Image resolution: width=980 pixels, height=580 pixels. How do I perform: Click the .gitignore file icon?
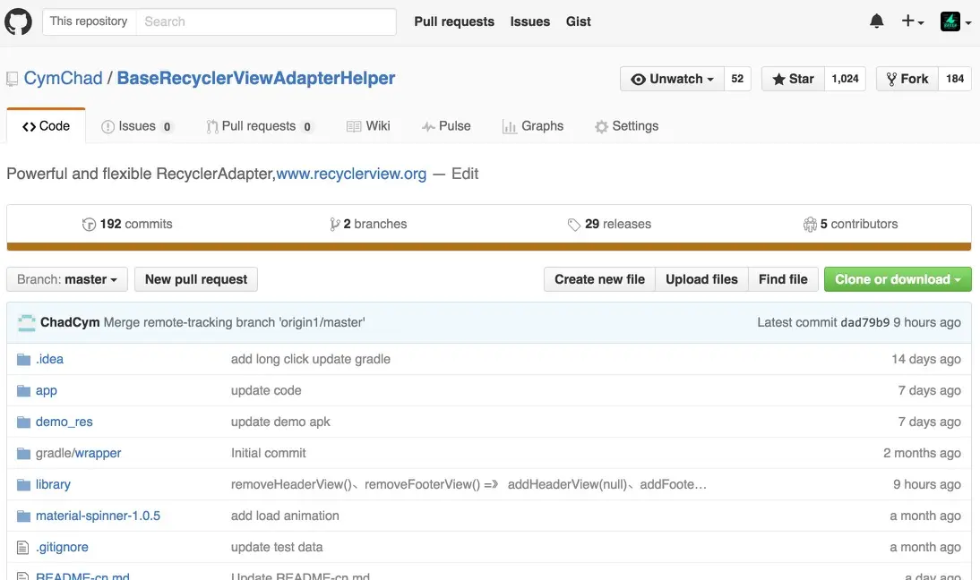pos(23,547)
